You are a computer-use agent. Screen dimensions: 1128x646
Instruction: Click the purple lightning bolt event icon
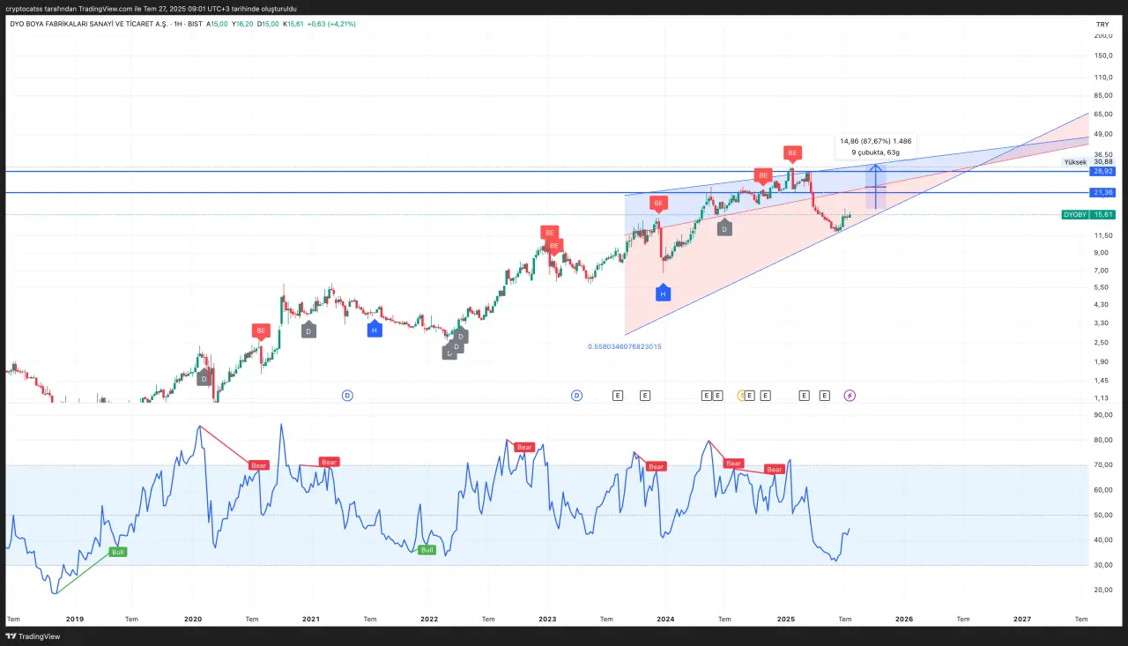pyautogui.click(x=850, y=396)
